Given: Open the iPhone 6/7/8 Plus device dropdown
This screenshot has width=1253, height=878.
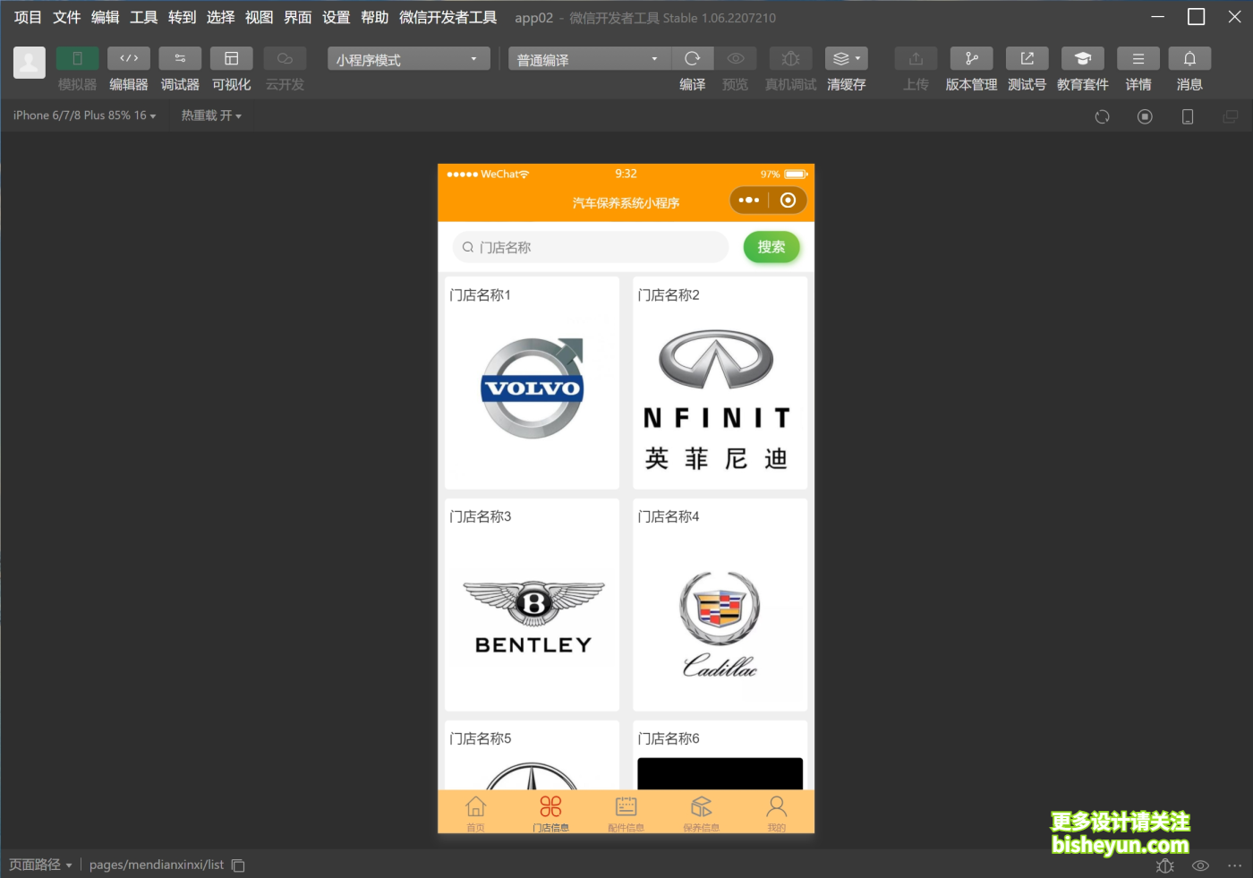Looking at the screenshot, I should pyautogui.click(x=84, y=115).
